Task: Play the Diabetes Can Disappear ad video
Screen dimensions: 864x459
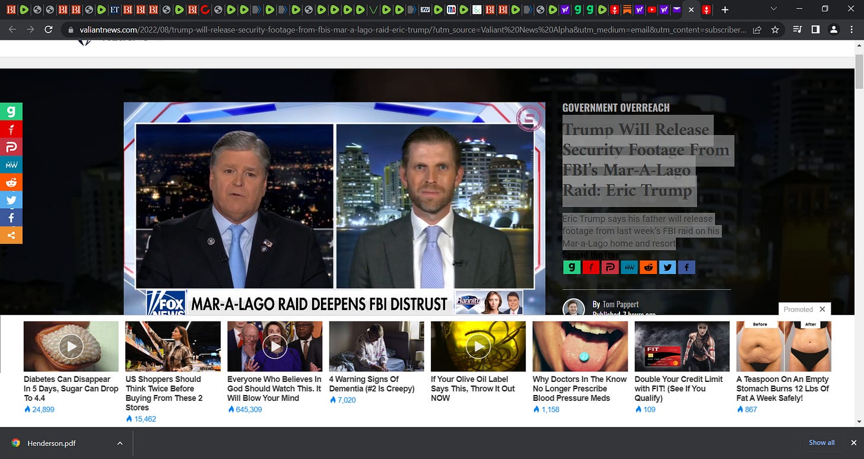Action: pyautogui.click(x=71, y=346)
